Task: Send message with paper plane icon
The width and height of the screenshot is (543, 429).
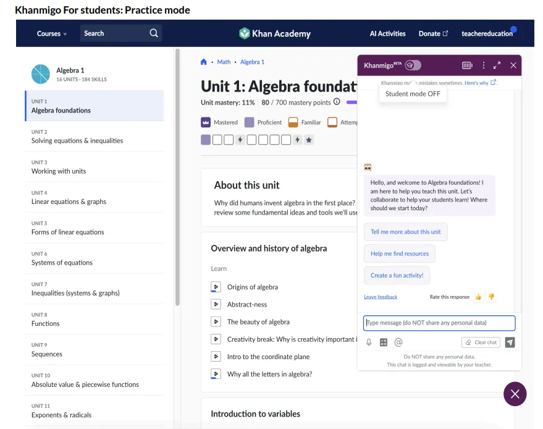Action: (x=509, y=342)
